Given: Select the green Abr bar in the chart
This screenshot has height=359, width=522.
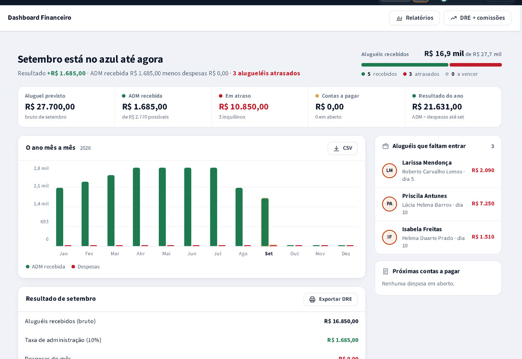Looking at the screenshot, I should click(x=137, y=207).
